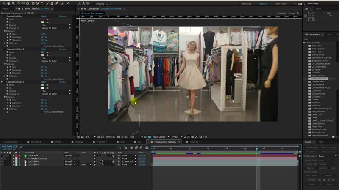This screenshot has height=190, width=339.
Task: Open Composition Flowchart icon in viewer bar
Action: (x=197, y=137)
